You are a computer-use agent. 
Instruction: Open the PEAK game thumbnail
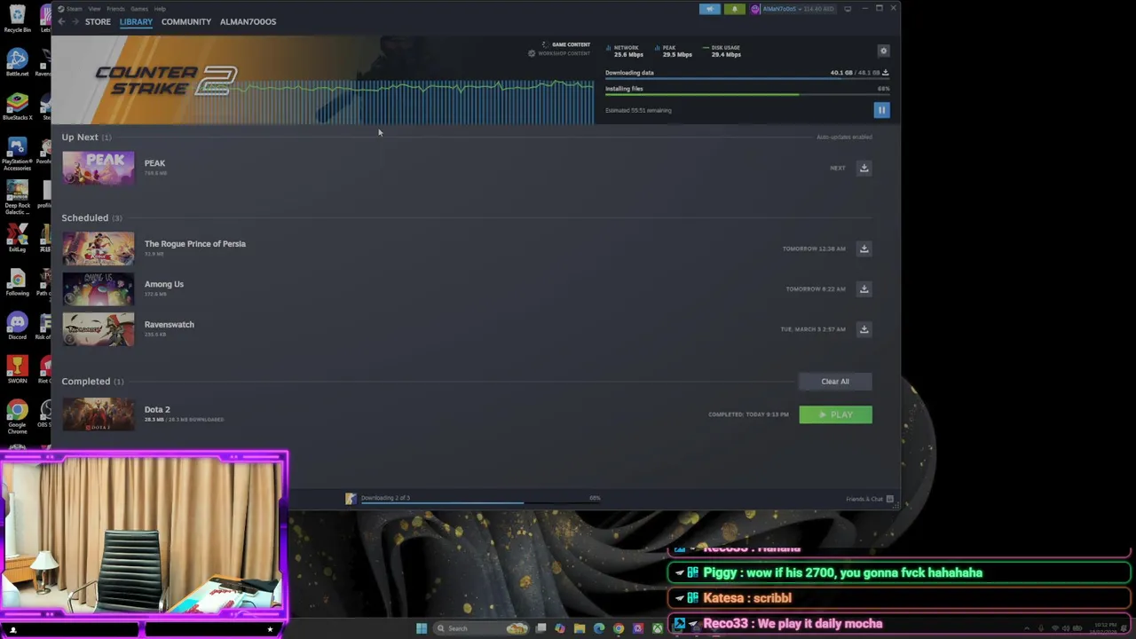(x=99, y=169)
